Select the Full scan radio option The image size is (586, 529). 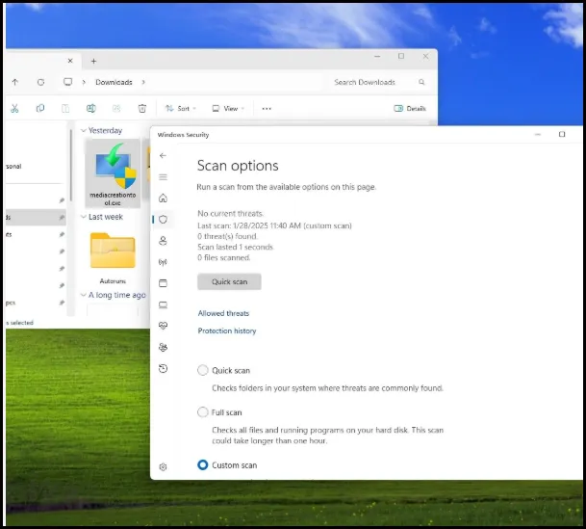[203, 412]
